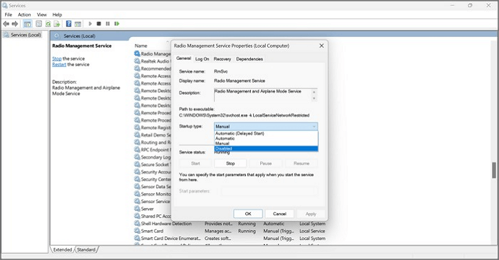The height and width of the screenshot is (260, 499).
Task: Open the Action menu
Action: pyautogui.click(x=24, y=15)
